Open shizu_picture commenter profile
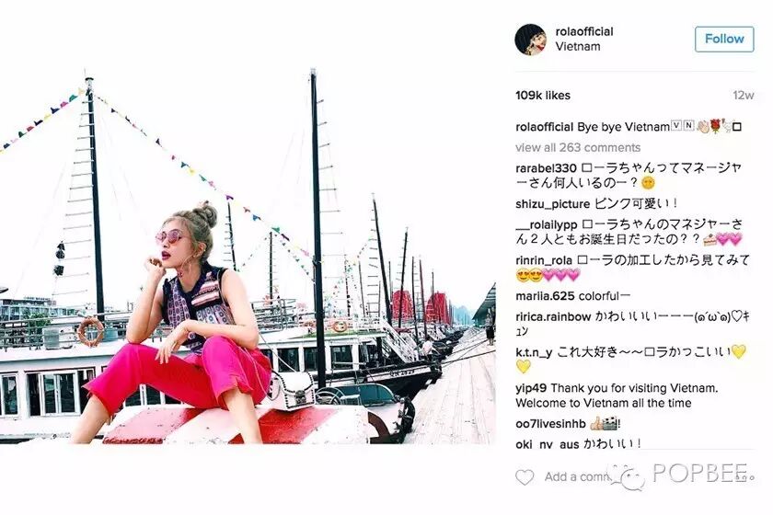Image resolution: width=773 pixels, height=515 pixels. (553, 204)
